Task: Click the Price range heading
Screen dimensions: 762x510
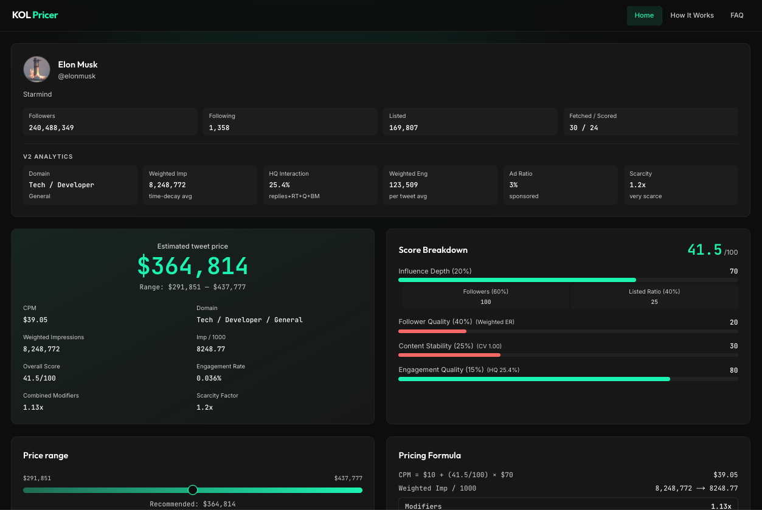Action: (46, 455)
